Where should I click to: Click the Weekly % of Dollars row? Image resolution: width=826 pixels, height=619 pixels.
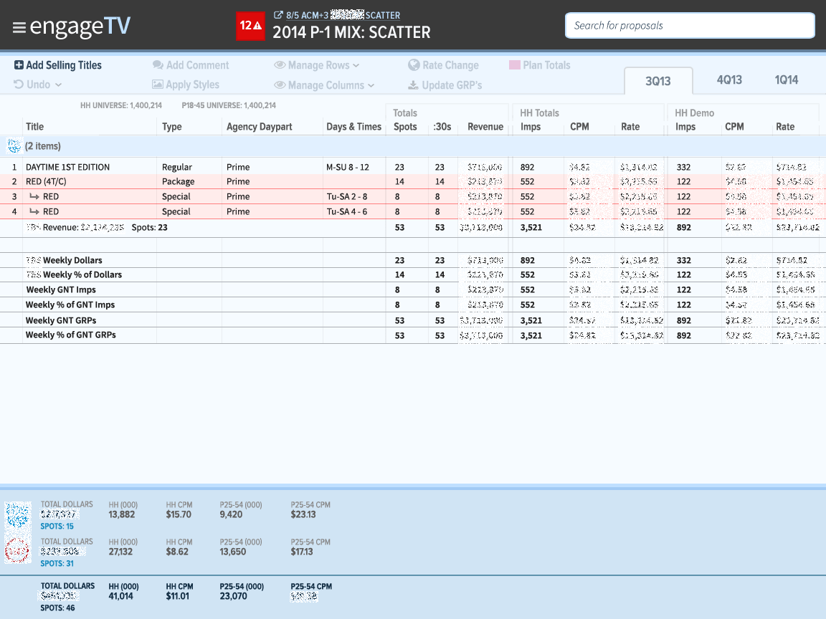click(x=413, y=275)
